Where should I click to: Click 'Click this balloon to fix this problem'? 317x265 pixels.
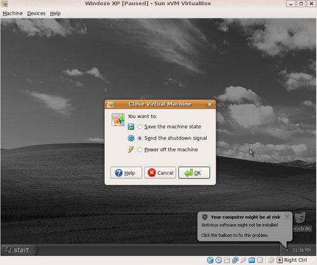click(235, 235)
